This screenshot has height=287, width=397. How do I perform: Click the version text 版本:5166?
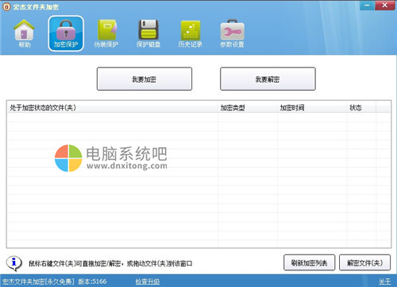point(92,281)
